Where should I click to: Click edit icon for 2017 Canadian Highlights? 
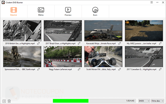pos(160,69)
